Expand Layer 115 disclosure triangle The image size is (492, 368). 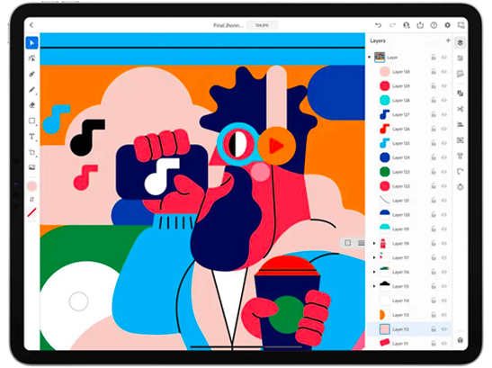[x=374, y=286]
